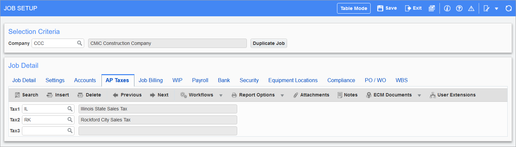Open User Extensions hierarchy icon
Image resolution: width=516 pixels, height=147 pixels.
(x=432, y=95)
